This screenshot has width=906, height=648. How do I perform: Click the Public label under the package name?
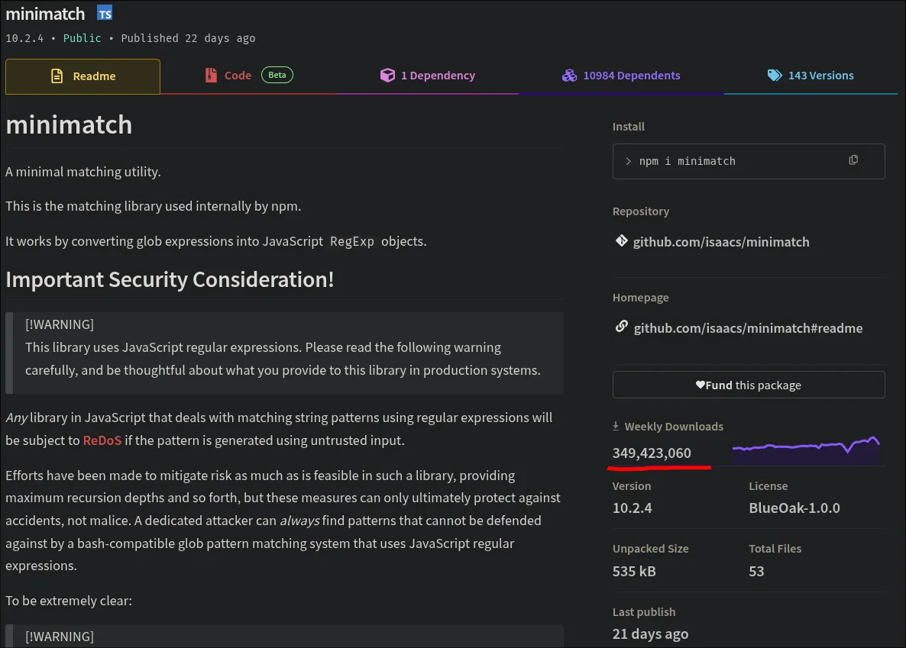(82, 37)
